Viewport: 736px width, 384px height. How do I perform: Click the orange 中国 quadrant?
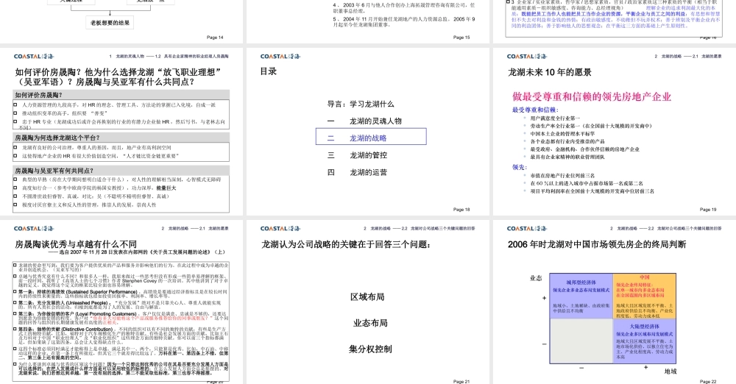tap(645, 296)
